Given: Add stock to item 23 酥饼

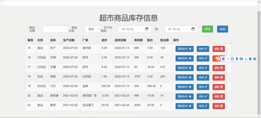Looking at the screenshot, I should [x=185, y=106].
